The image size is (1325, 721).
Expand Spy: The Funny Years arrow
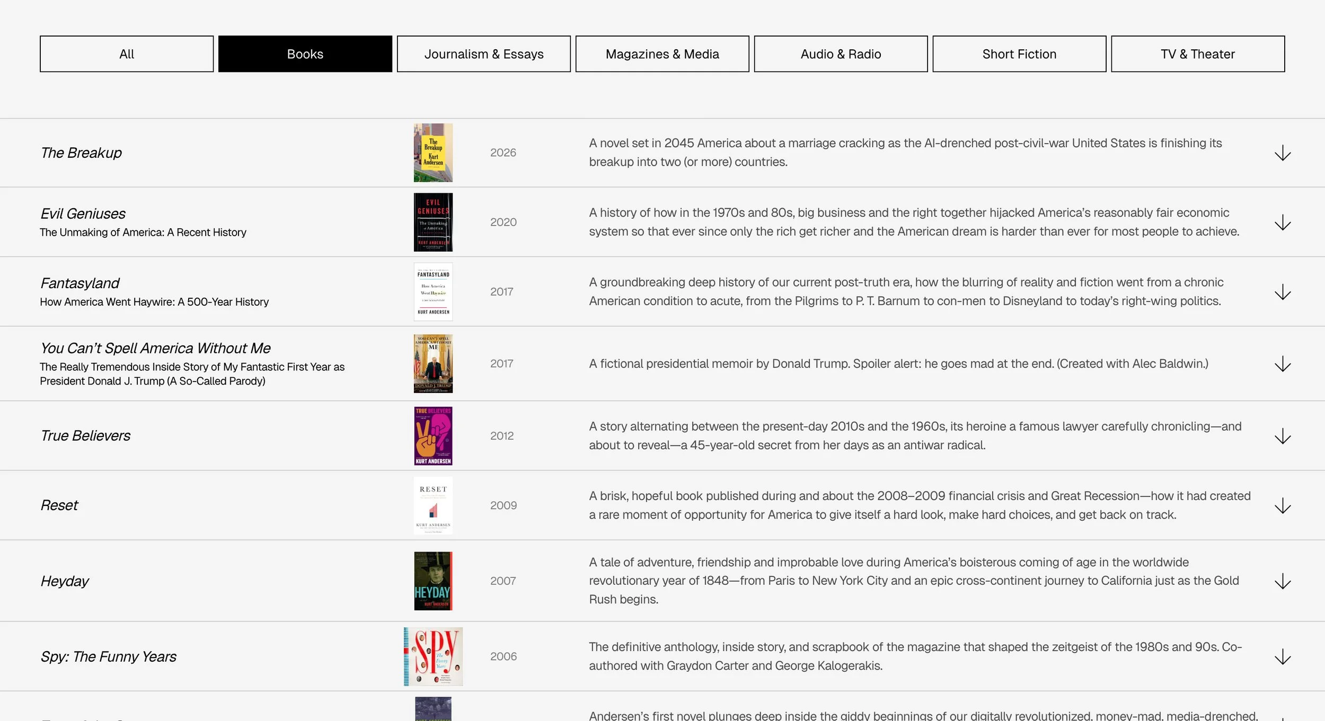click(x=1283, y=657)
